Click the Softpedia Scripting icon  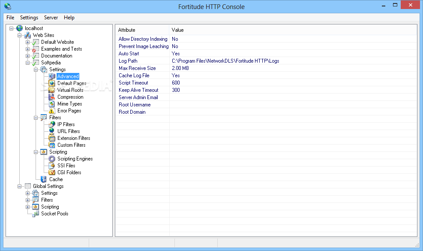[x=44, y=152]
